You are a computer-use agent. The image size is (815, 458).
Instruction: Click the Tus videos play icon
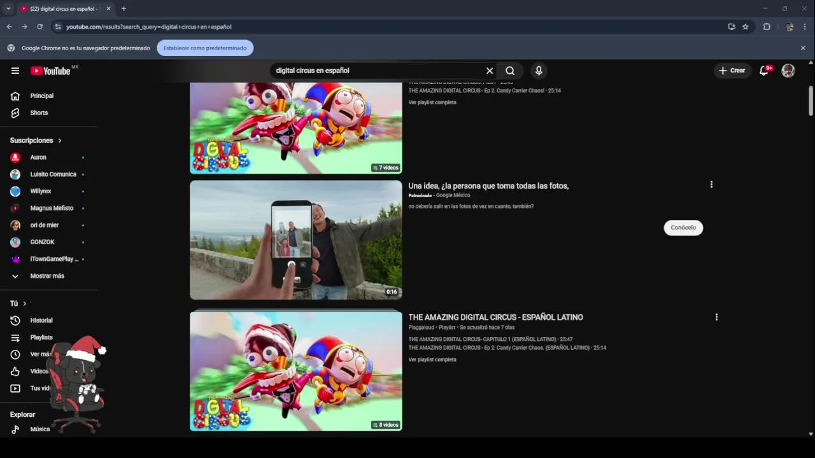[x=15, y=389]
